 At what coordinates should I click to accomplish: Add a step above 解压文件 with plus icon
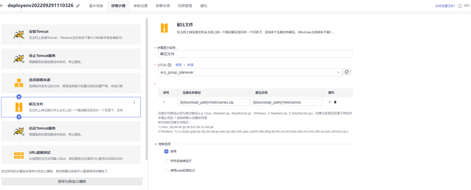tap(19, 97)
